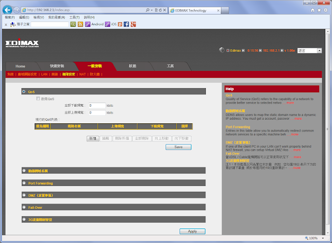Open favorites with the star icon
Viewport: 332px width, 243px height.
[x=319, y=10]
